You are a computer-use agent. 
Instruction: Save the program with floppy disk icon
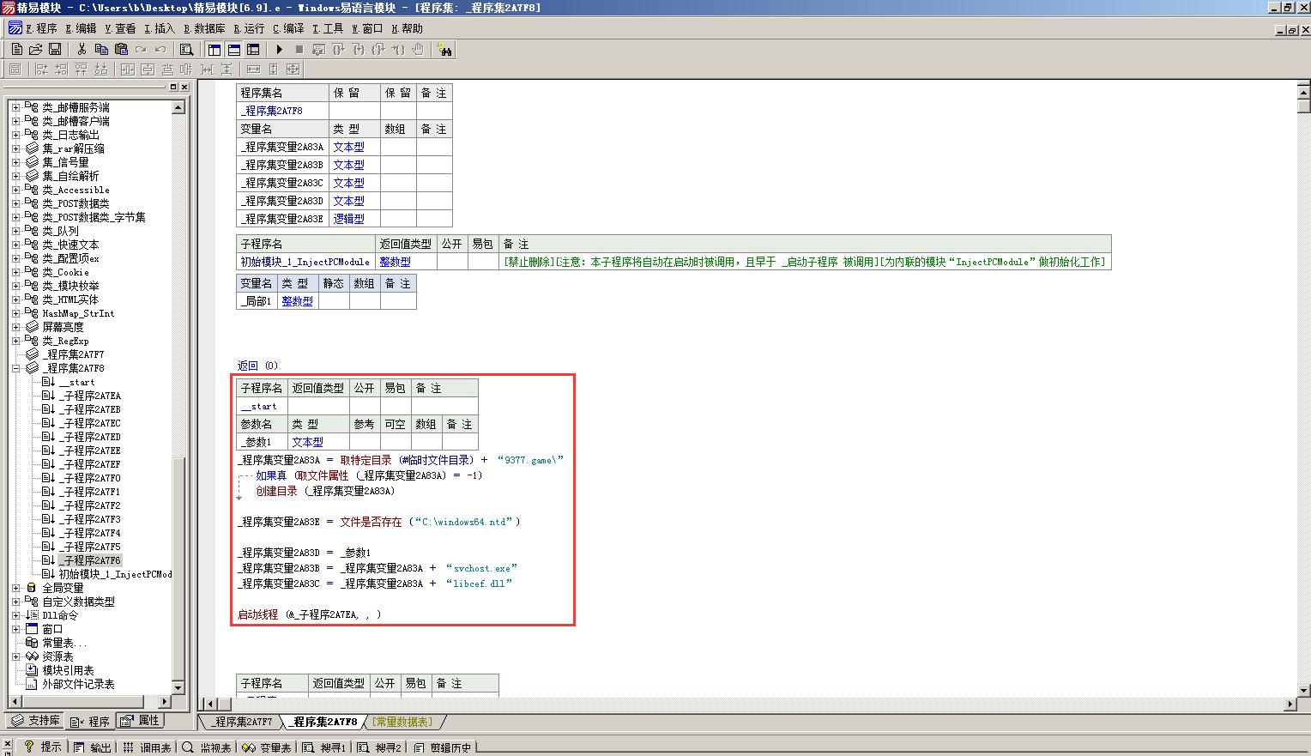point(54,50)
